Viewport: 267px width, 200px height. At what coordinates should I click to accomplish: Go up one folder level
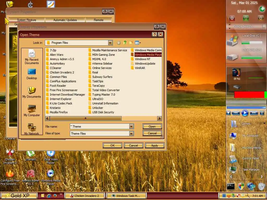125,42
